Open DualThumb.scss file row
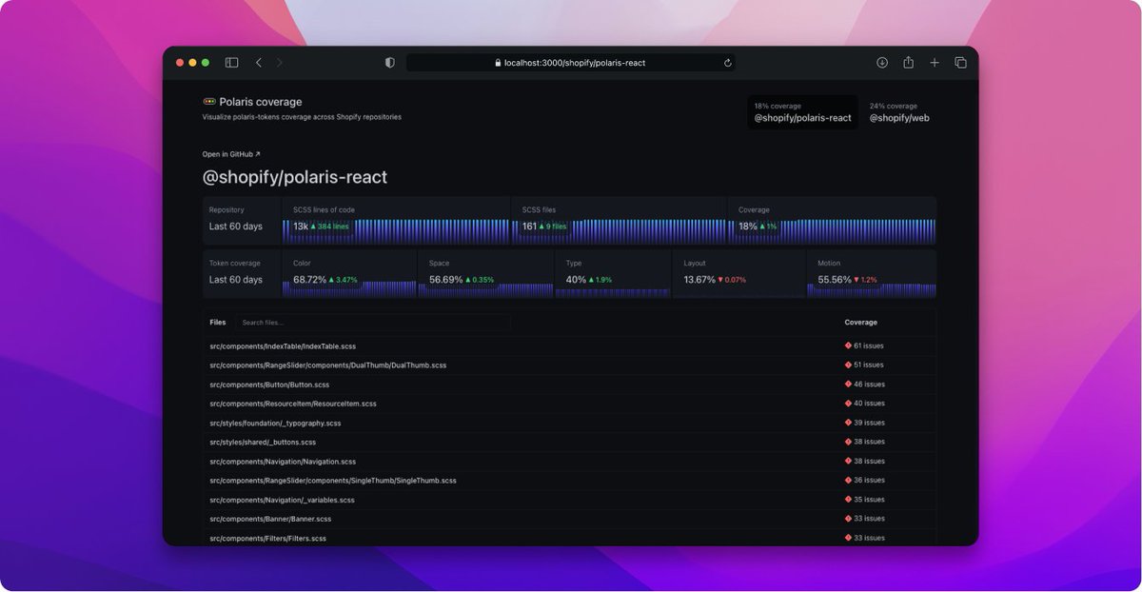The image size is (1142, 592). pos(569,365)
